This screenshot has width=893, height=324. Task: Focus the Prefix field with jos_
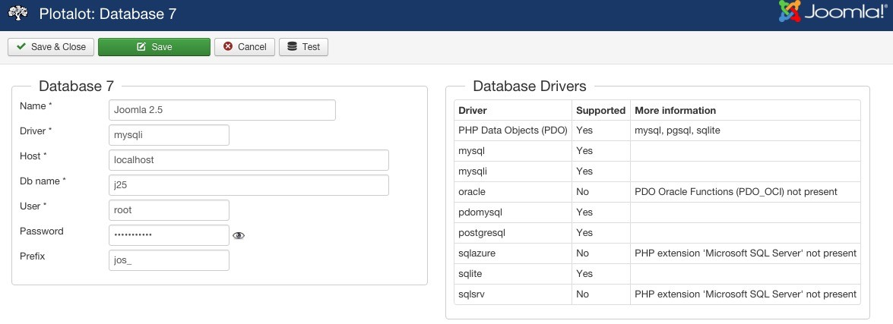169,260
